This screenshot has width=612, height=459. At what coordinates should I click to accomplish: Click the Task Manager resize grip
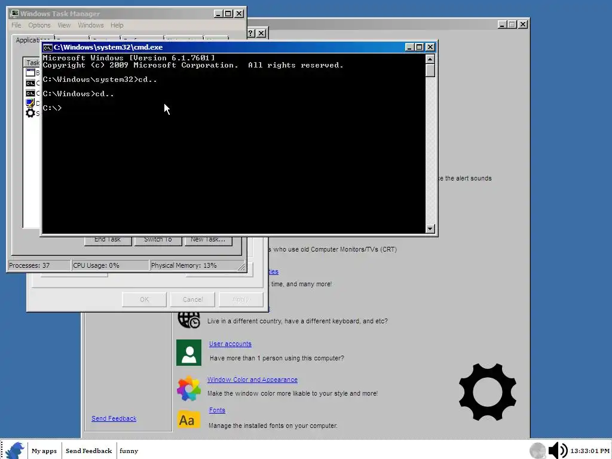point(241,267)
